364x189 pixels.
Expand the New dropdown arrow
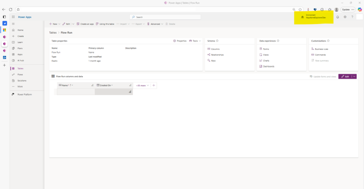[x=60, y=24]
